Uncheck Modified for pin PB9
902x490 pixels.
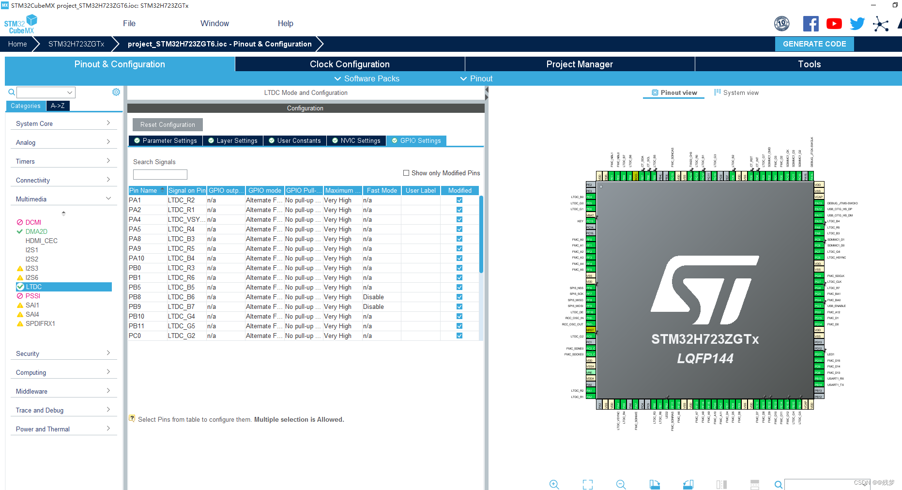[x=459, y=306]
